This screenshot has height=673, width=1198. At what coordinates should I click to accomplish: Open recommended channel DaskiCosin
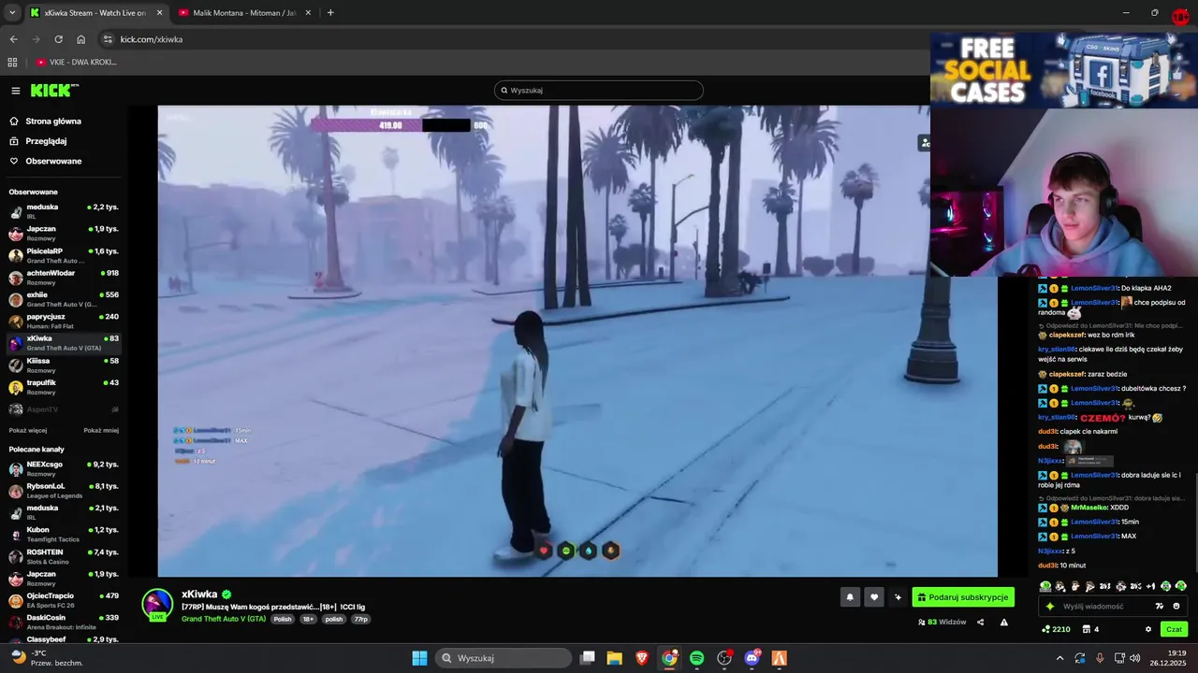tap(64, 622)
